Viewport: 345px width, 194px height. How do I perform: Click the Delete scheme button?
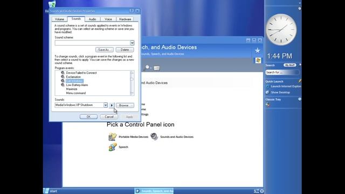coord(125,50)
